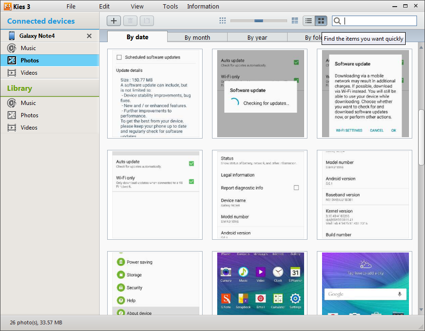Screen dimensions: 425x331
Task: Select the Baseband and Kernel version photo
Action: coord(365,195)
